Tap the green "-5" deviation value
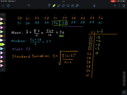This screenshot has height=95, width=127. click(x=98, y=37)
